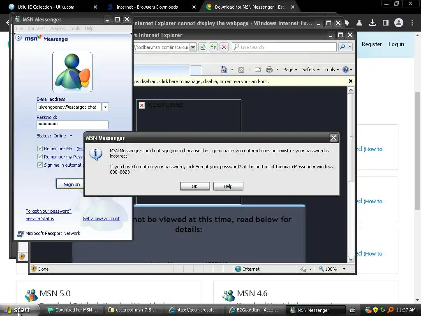This screenshot has width=421, height=316.
Task: Open the Service Status link
Action: tap(40, 218)
